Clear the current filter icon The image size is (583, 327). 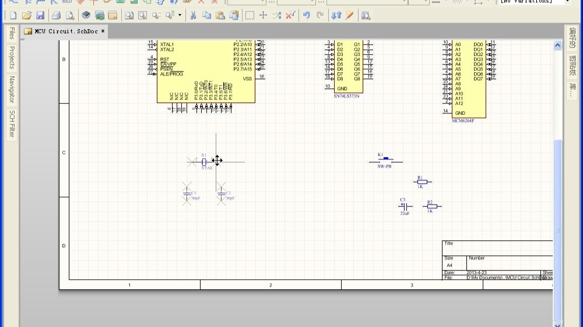coord(290,15)
